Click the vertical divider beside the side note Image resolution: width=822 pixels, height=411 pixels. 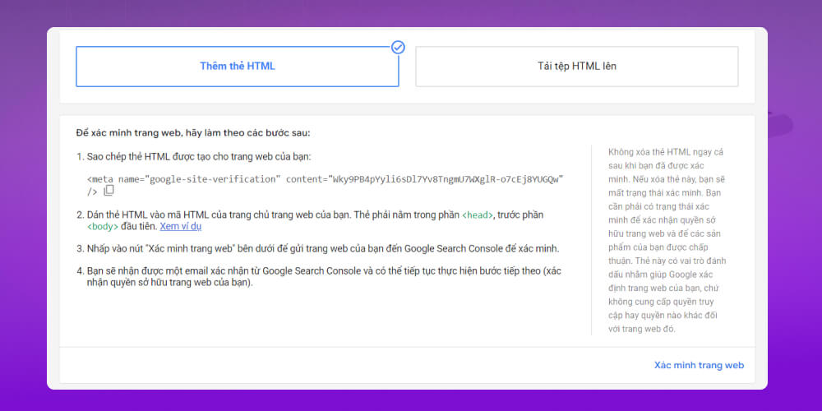tap(591, 240)
